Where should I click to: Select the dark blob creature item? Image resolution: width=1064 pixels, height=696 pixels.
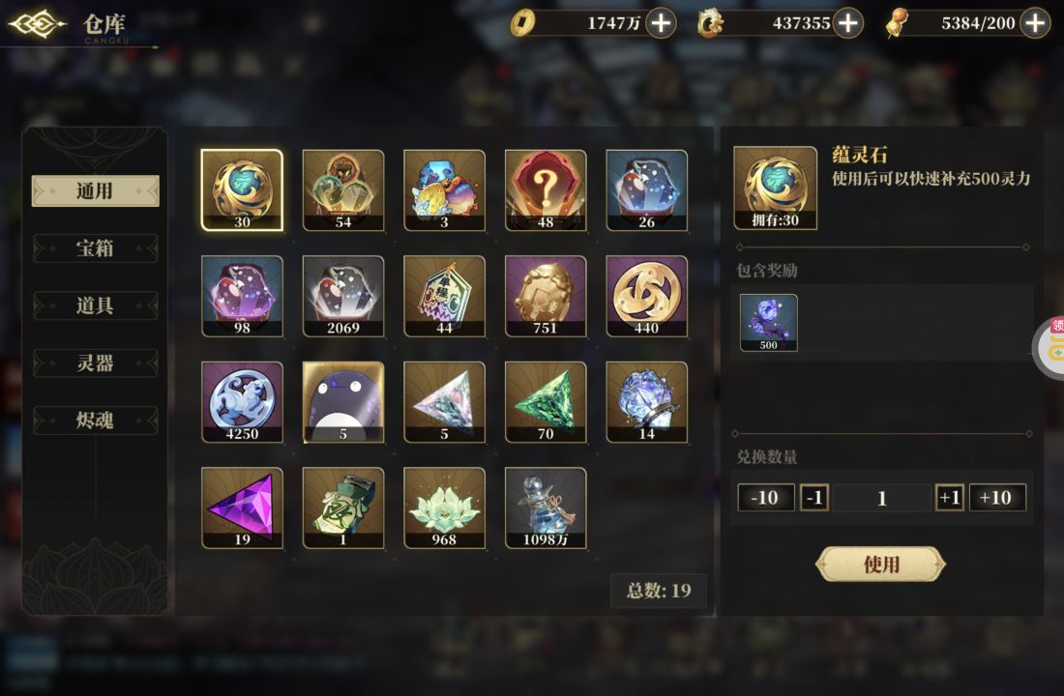pos(343,402)
